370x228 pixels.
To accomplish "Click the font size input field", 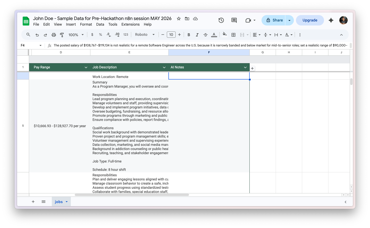I will [x=171, y=35].
